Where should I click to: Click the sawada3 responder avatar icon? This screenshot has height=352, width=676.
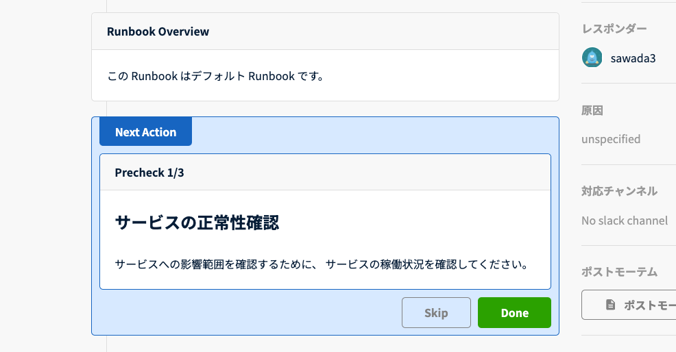point(592,58)
